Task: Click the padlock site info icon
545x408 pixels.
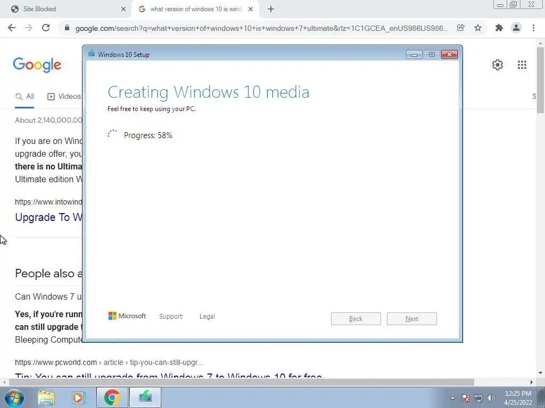Action: click(67, 28)
